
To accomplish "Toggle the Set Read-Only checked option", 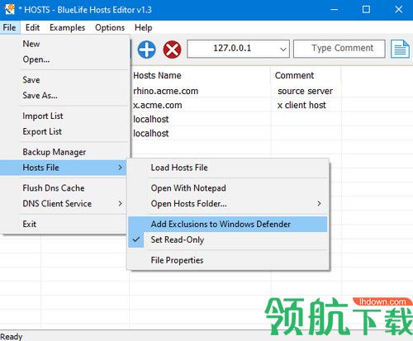I will click(x=228, y=239).
